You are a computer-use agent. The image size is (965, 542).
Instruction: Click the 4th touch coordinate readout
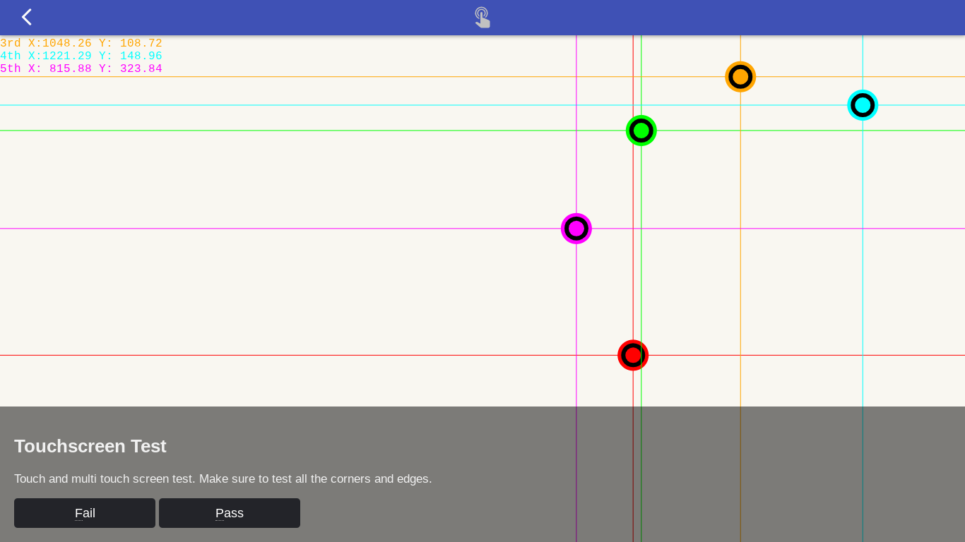click(x=81, y=56)
